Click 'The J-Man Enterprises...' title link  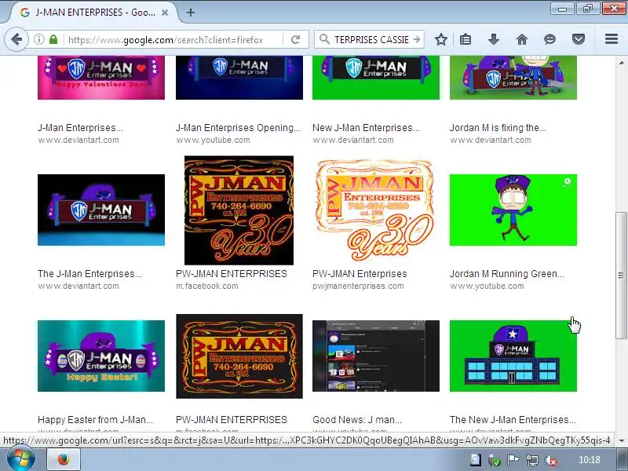coord(89,273)
